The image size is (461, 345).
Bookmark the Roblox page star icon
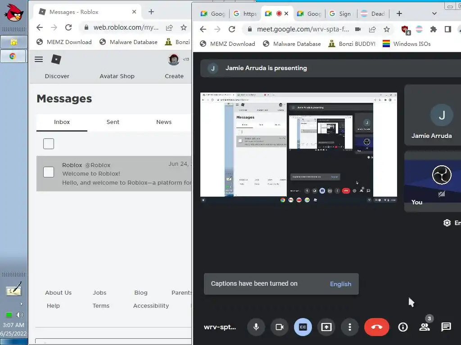click(184, 27)
